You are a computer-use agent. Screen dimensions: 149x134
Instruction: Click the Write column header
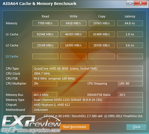click(x=74, y=16)
